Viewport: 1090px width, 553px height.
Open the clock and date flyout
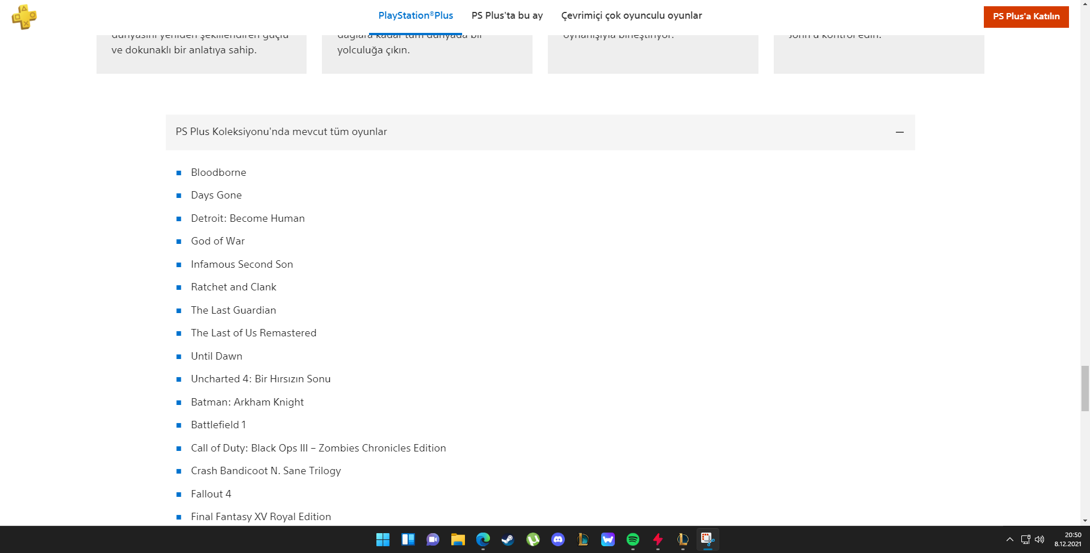coord(1068,539)
